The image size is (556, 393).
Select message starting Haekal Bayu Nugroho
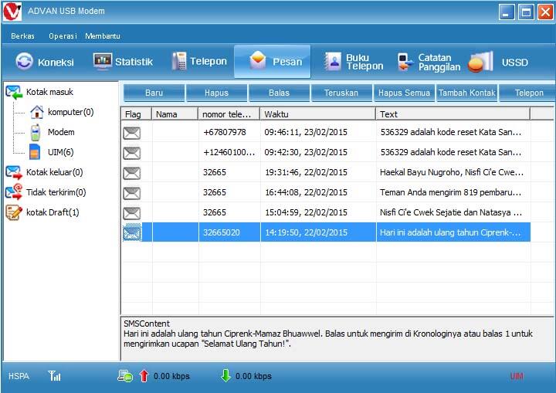(326, 172)
